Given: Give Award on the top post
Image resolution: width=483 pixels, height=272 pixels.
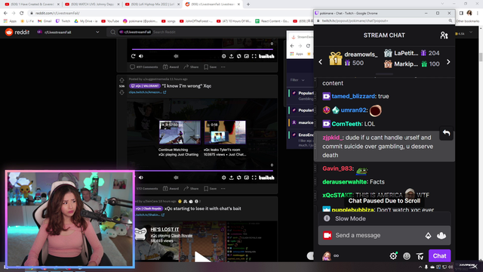Looking at the screenshot, I should tap(171, 67).
